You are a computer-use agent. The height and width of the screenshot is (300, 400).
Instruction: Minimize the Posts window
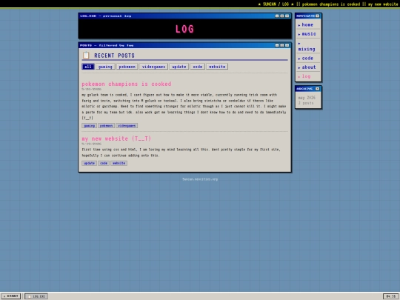(277, 45)
